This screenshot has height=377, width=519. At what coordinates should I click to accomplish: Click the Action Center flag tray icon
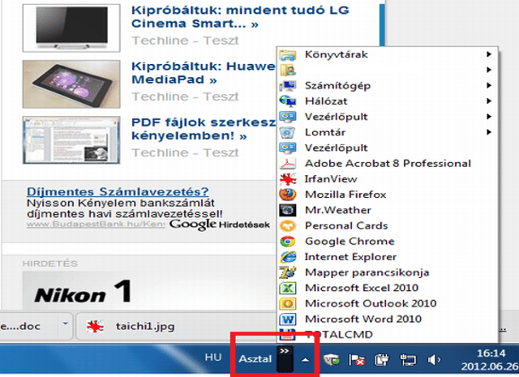click(357, 359)
